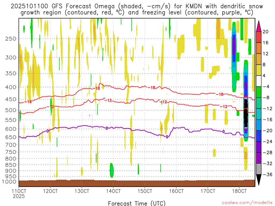
Task: Click the 700 pressure level label
Action: click(x=11, y=145)
